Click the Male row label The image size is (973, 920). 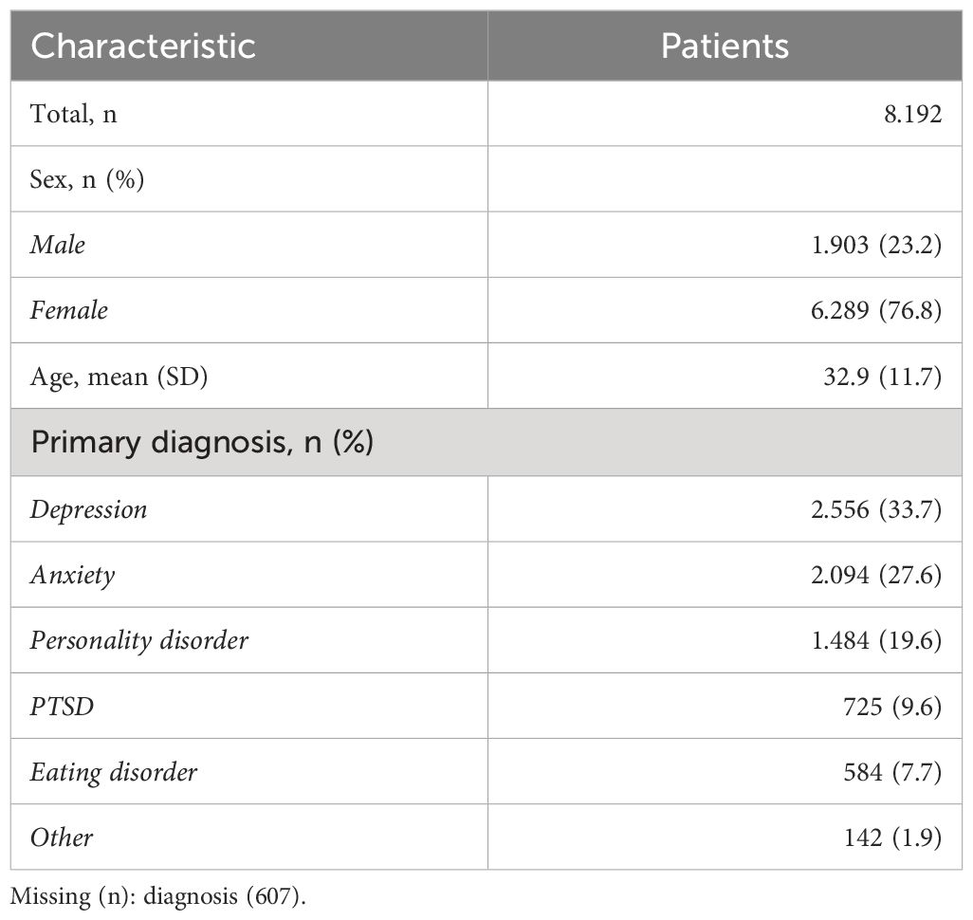coord(58,245)
